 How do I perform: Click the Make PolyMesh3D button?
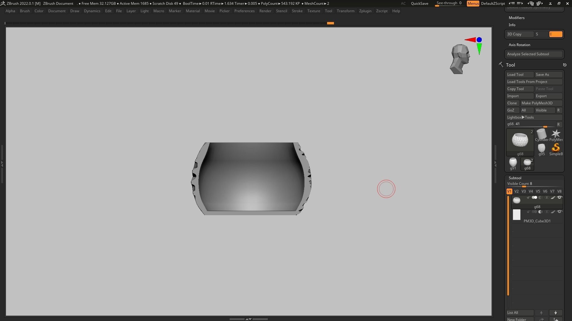click(541, 103)
